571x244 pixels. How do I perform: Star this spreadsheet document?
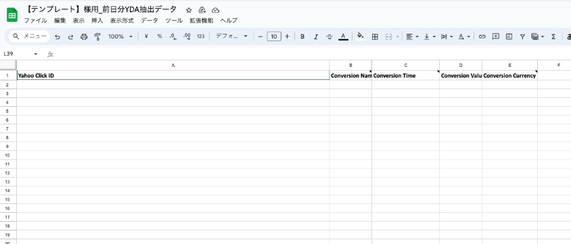(x=189, y=10)
